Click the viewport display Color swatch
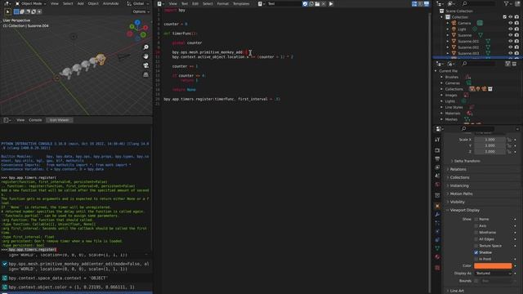 click(x=493, y=265)
